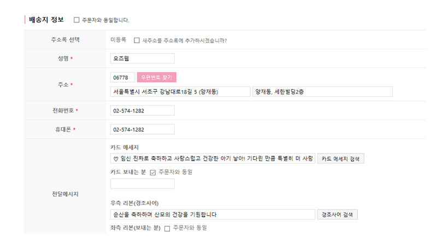Focus the 성명 field containing 오즈웹
The width and height of the screenshot is (448, 248).
(142, 58)
